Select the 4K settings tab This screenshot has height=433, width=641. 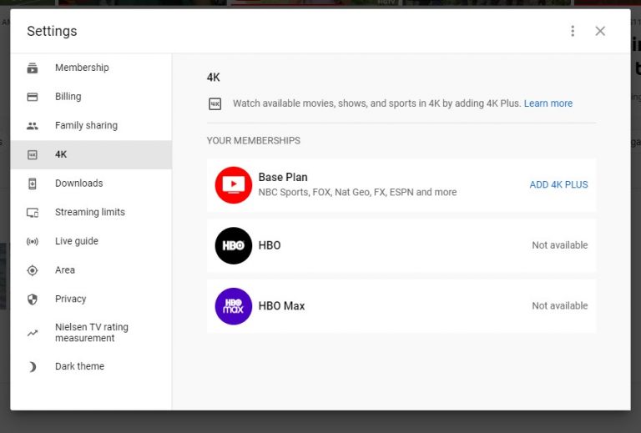point(61,154)
